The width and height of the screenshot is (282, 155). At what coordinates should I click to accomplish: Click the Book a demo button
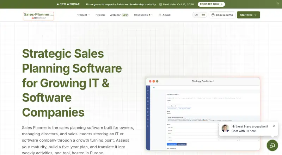pos(222,15)
